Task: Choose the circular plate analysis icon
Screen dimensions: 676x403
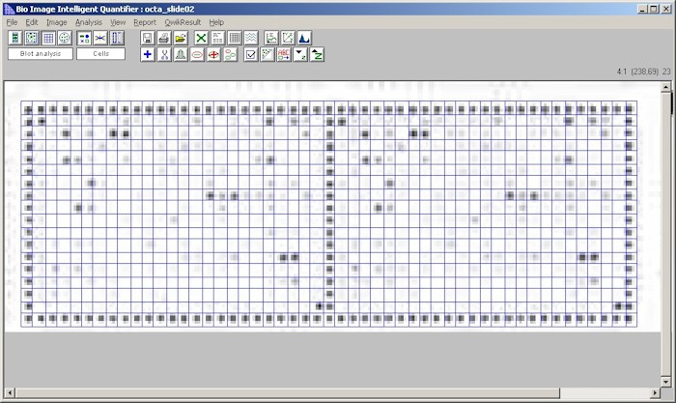Action: coord(65,38)
